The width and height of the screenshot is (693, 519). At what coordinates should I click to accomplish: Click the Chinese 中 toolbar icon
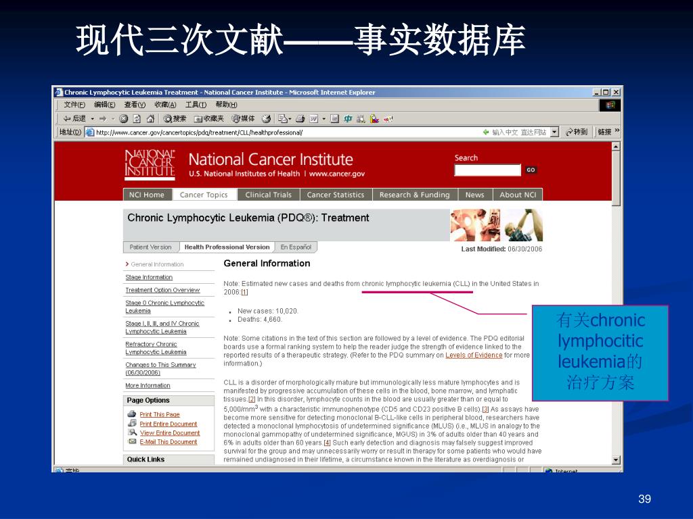click(349, 119)
